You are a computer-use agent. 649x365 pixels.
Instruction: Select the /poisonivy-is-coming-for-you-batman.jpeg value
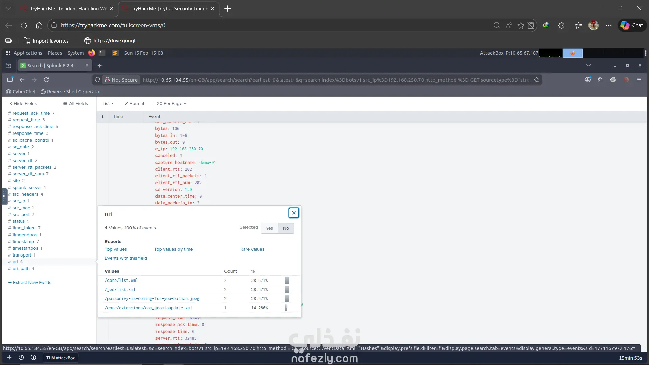pyautogui.click(x=152, y=299)
